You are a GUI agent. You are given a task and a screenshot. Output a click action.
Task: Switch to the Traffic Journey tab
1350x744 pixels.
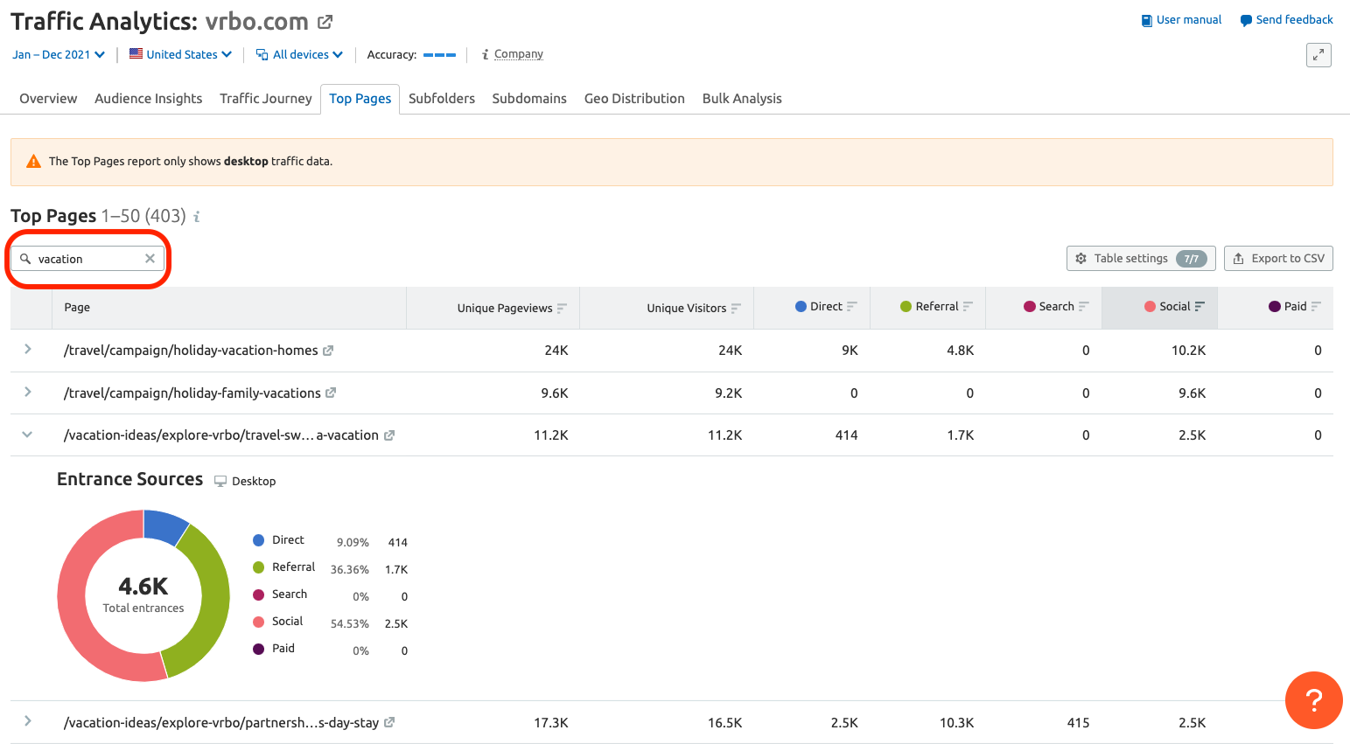265,99
